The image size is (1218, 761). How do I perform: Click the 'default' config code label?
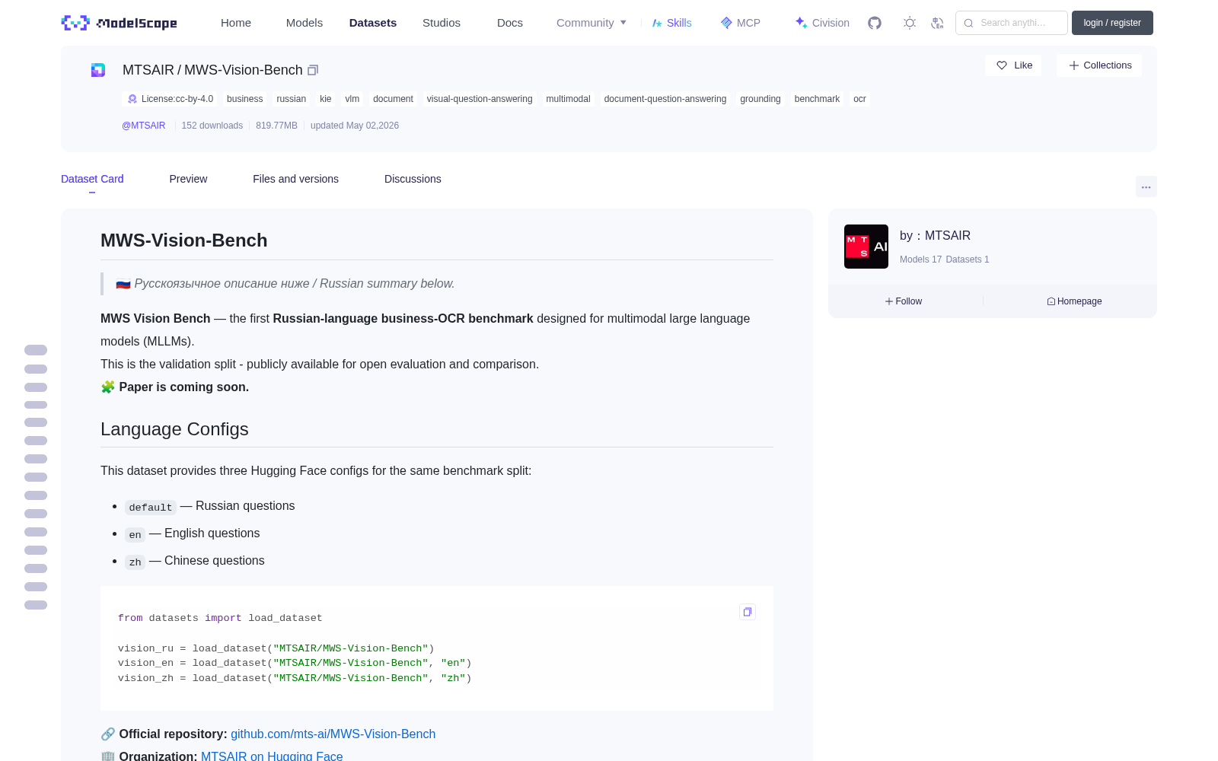pyautogui.click(x=151, y=508)
